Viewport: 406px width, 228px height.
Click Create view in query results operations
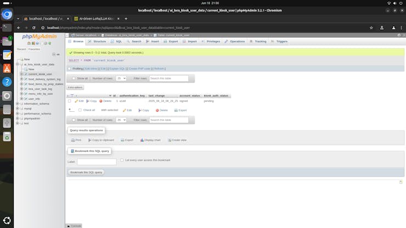(x=177, y=140)
